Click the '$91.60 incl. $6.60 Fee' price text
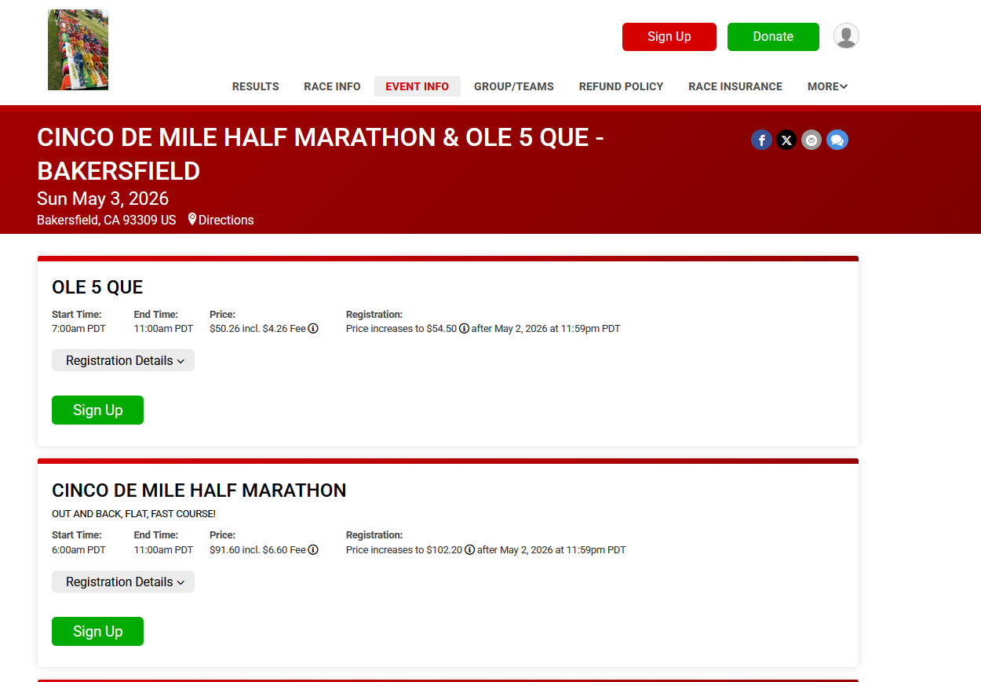Viewport: 981px width, 682px height. [x=257, y=550]
